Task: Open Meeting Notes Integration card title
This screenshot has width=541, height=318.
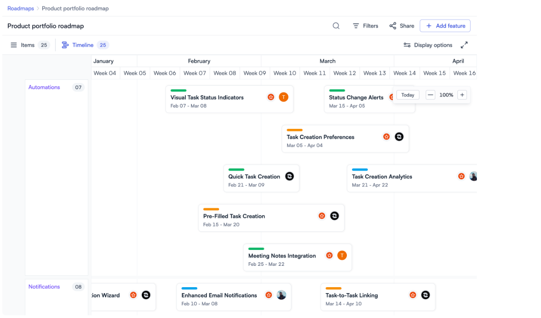Action: click(282, 256)
